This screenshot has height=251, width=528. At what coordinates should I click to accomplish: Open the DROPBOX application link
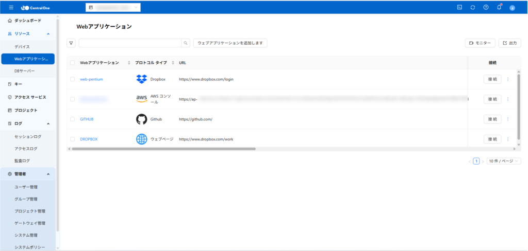[89, 139]
